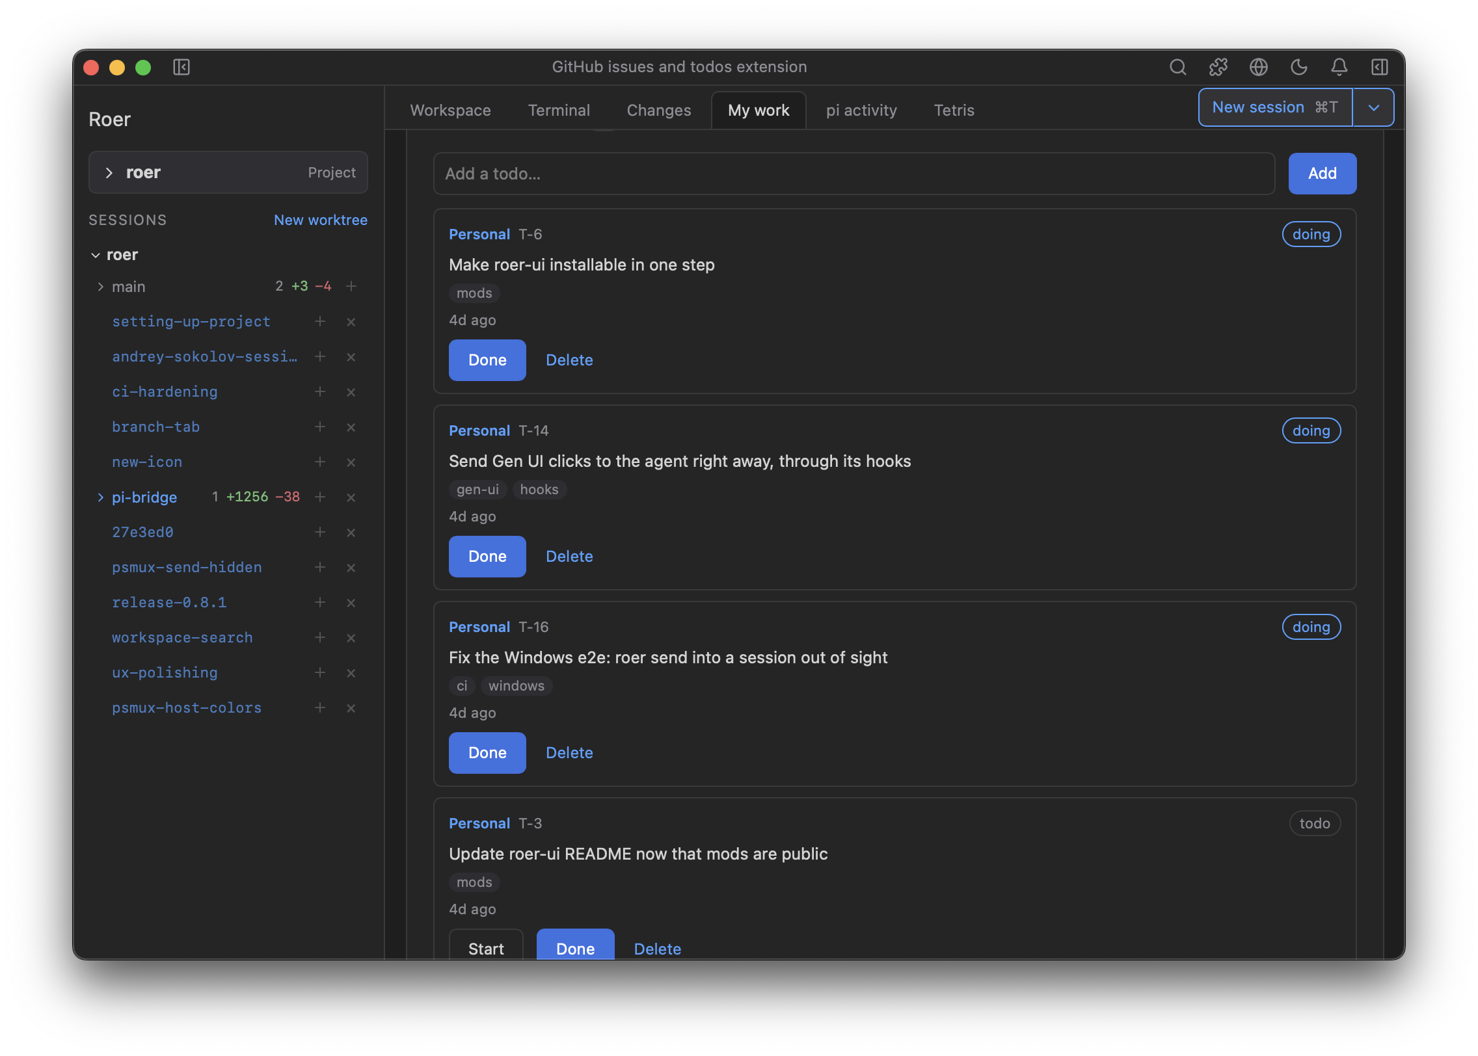Expand the pi-bridge worktree
Viewport: 1478px width, 1056px height.
[100, 497]
